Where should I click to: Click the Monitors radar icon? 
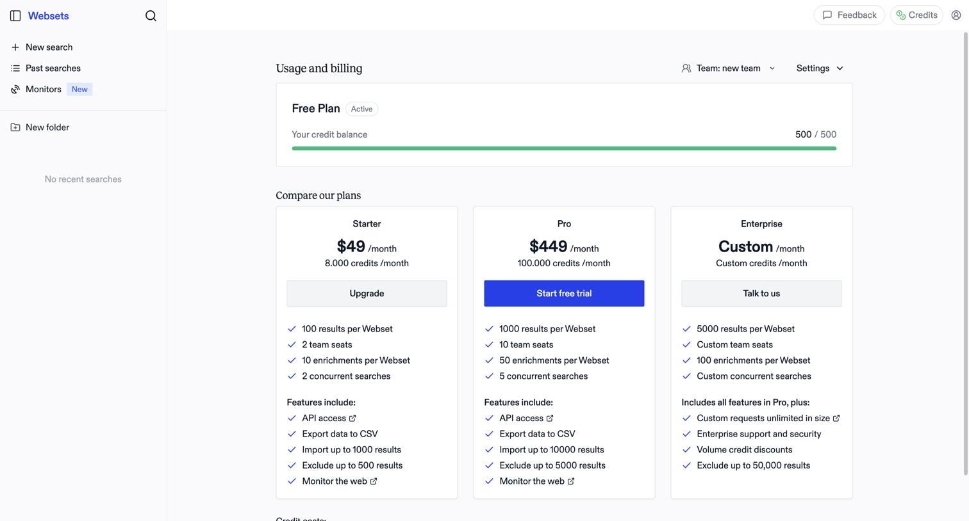15,89
